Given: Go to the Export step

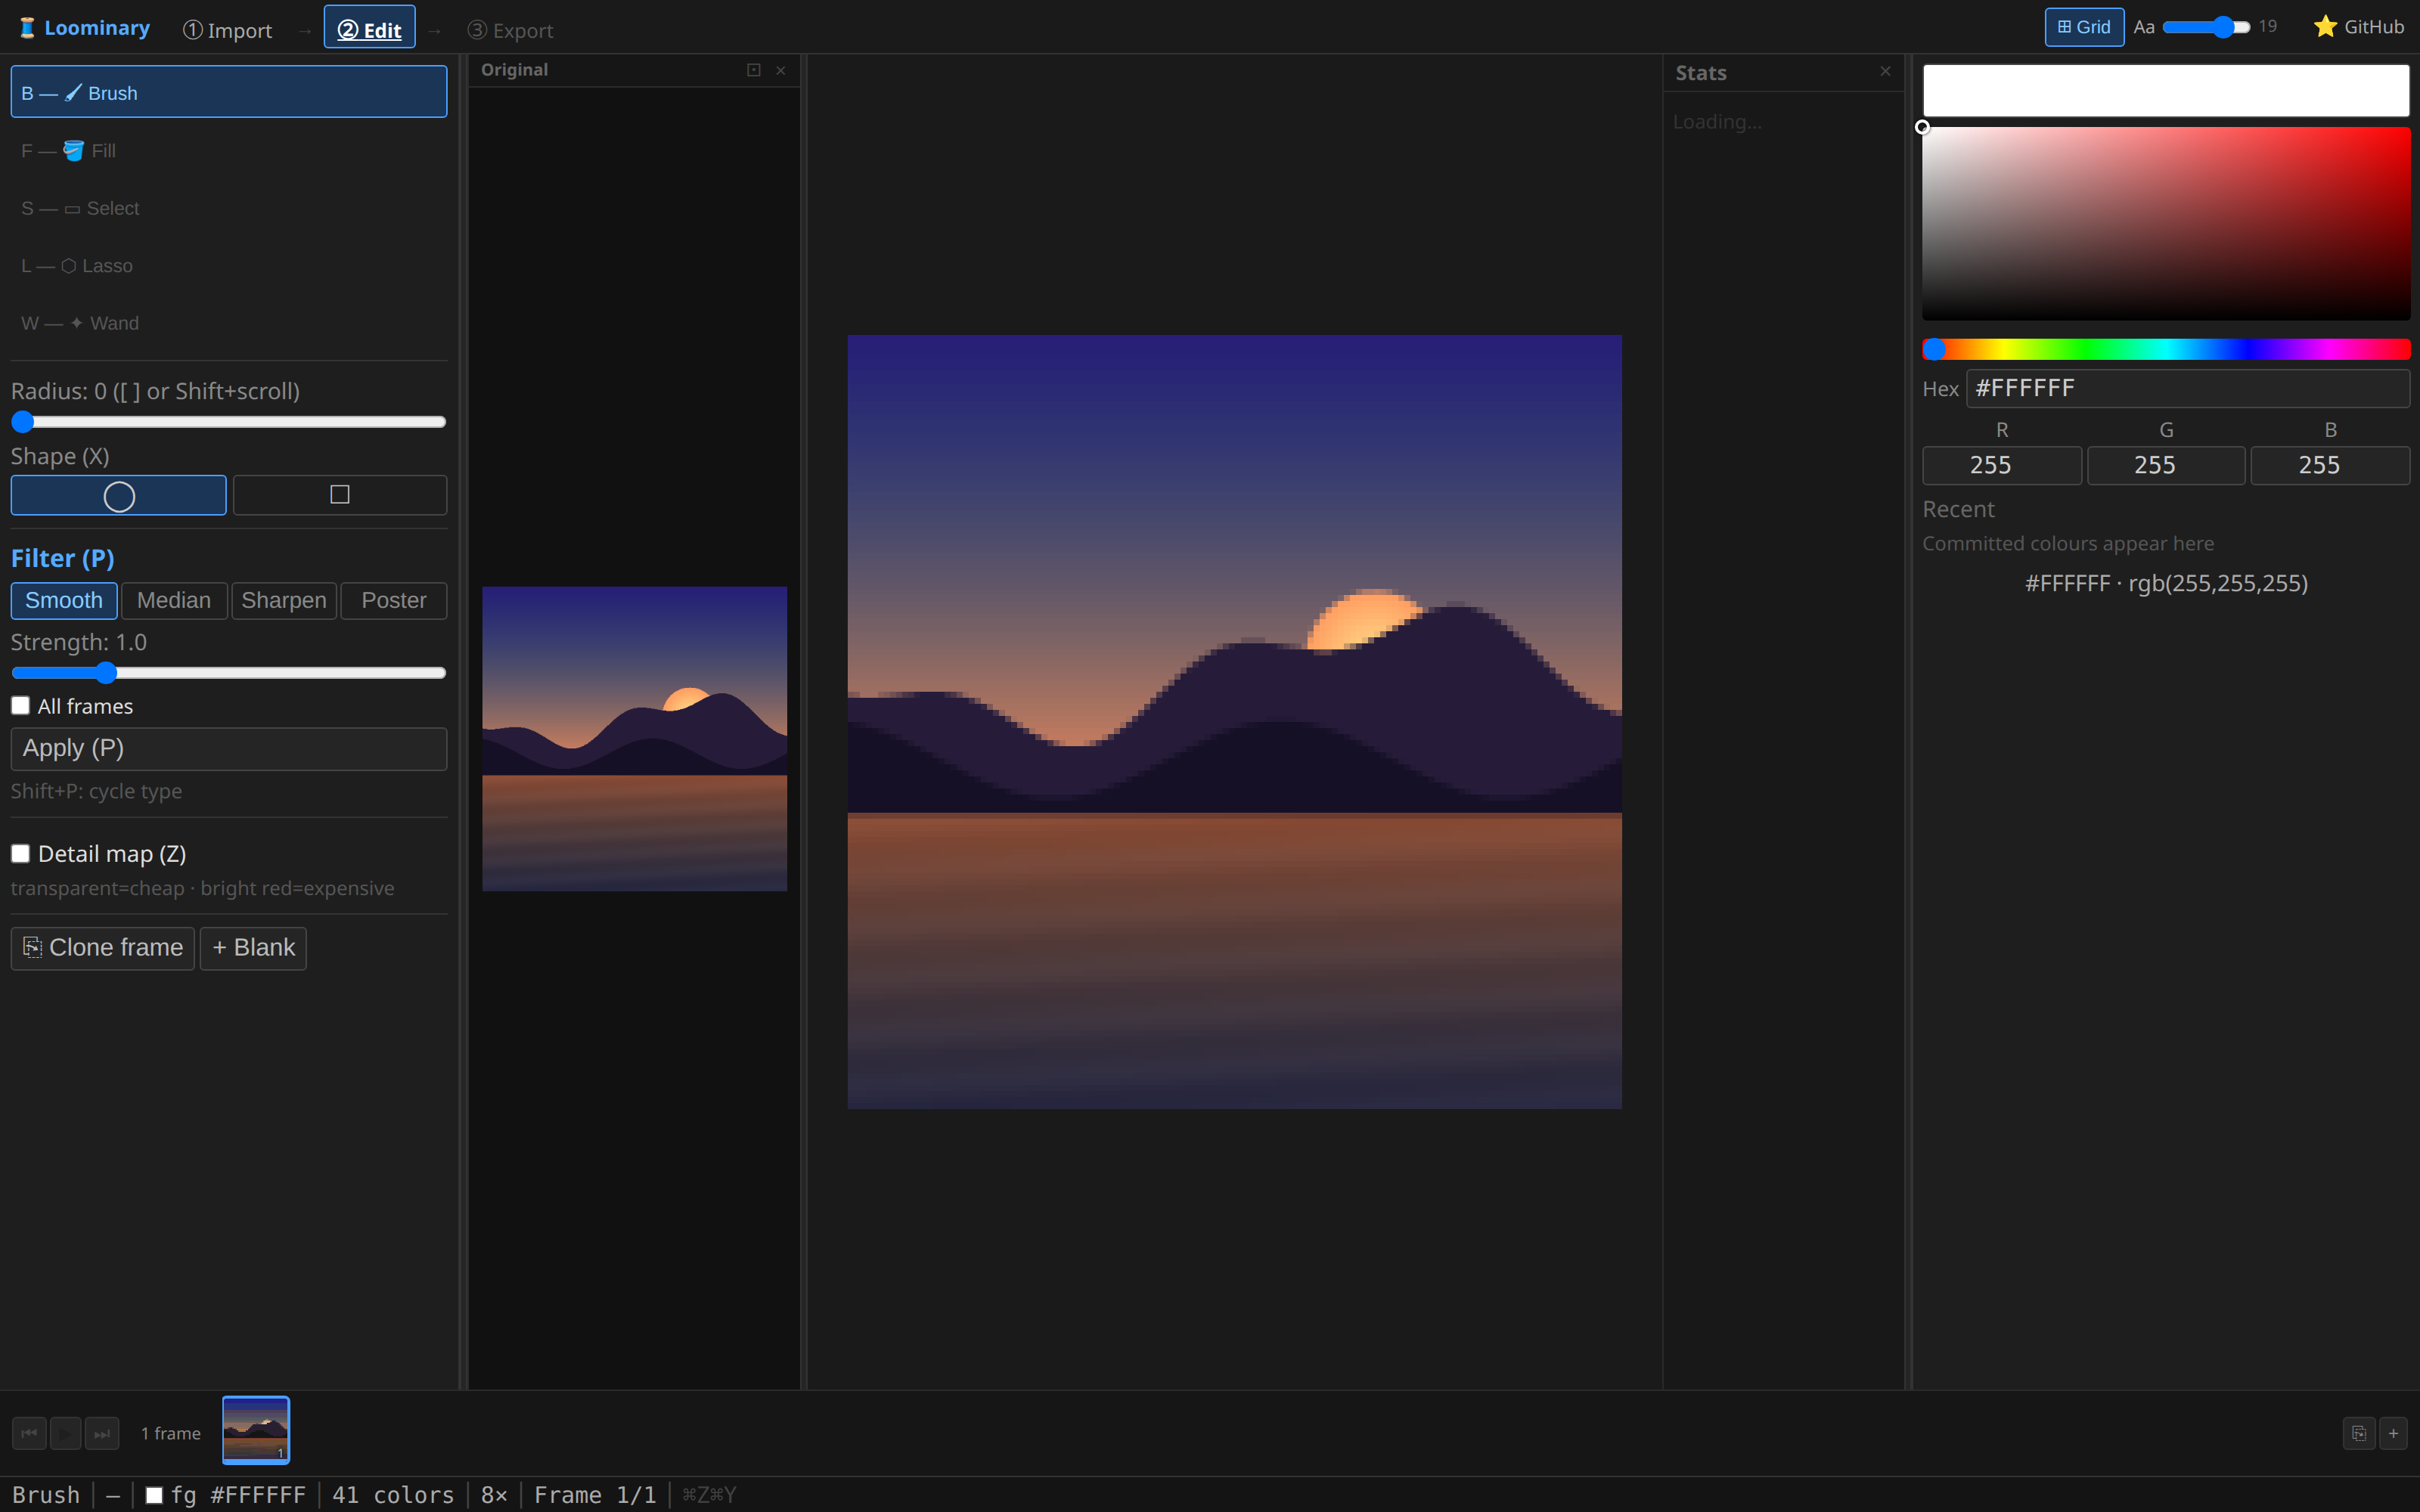Looking at the screenshot, I should pos(510,30).
